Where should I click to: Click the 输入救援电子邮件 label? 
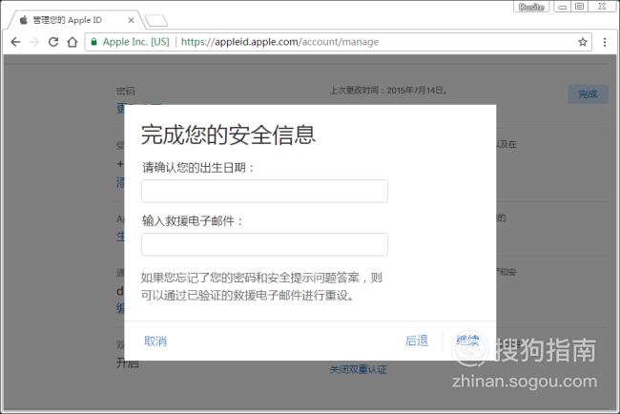click(192, 220)
